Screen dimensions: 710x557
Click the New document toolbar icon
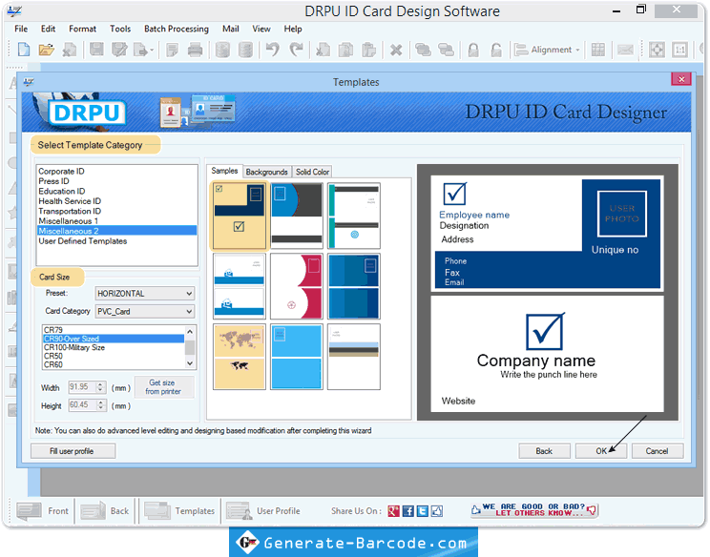24,50
